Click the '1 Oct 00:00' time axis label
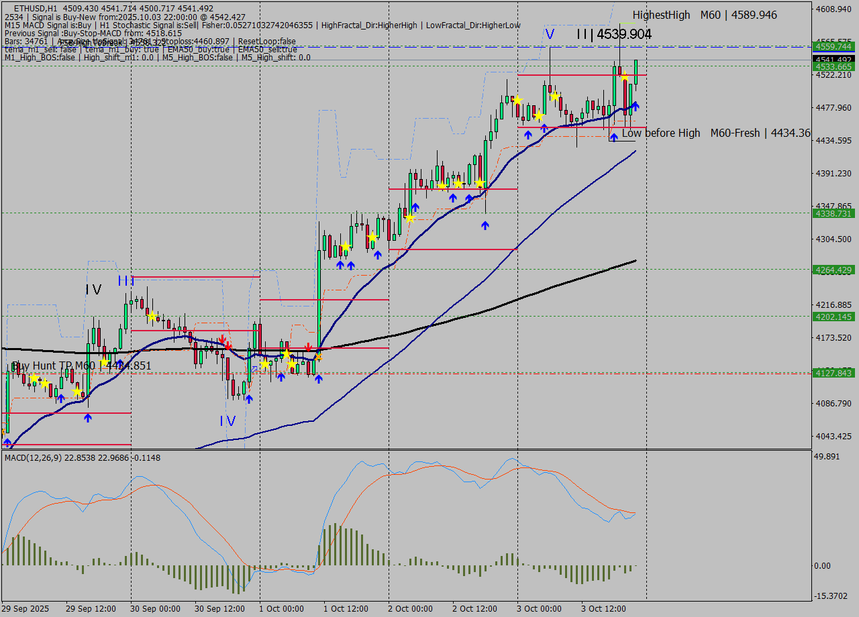 (281, 608)
